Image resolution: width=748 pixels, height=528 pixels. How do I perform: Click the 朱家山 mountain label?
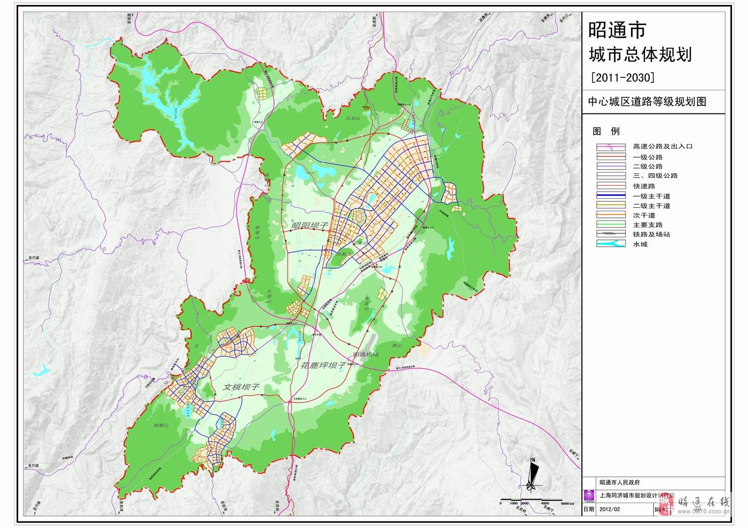(x=367, y=304)
